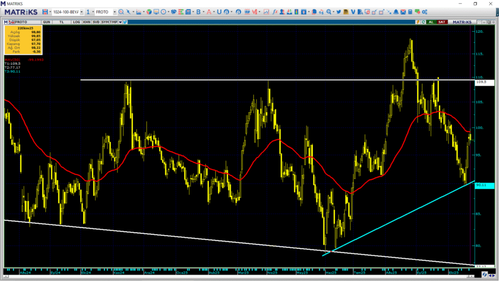Click the clock icon in toolbar

click(x=162, y=12)
